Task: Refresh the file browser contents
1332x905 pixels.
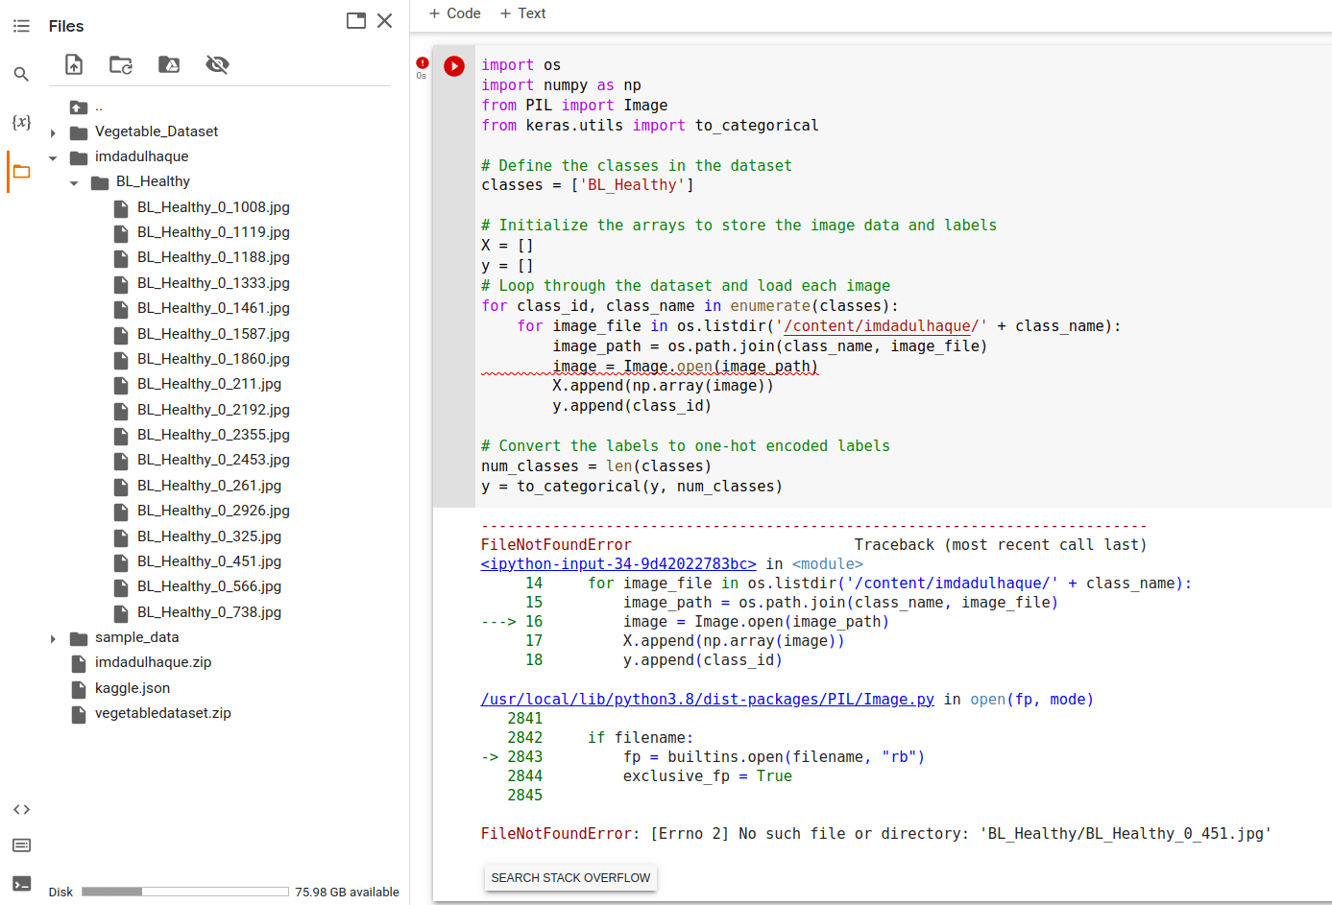Action: point(120,64)
